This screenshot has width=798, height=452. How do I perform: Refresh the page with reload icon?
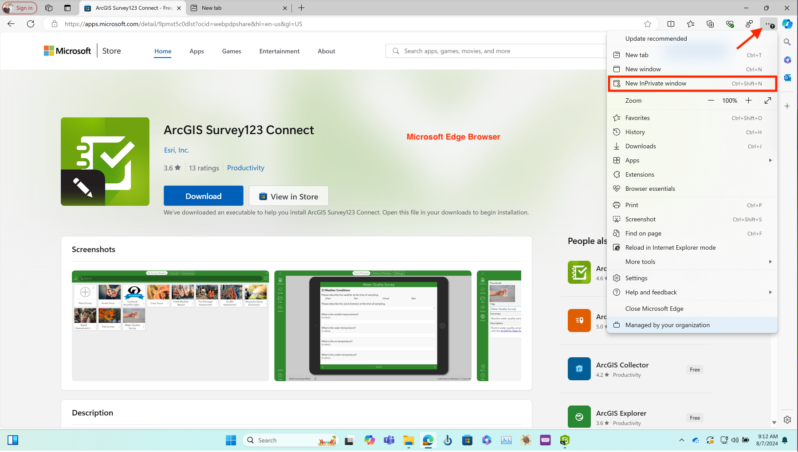31,24
